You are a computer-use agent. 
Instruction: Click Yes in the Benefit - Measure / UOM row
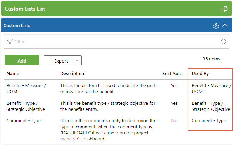pyautogui.click(x=174, y=86)
